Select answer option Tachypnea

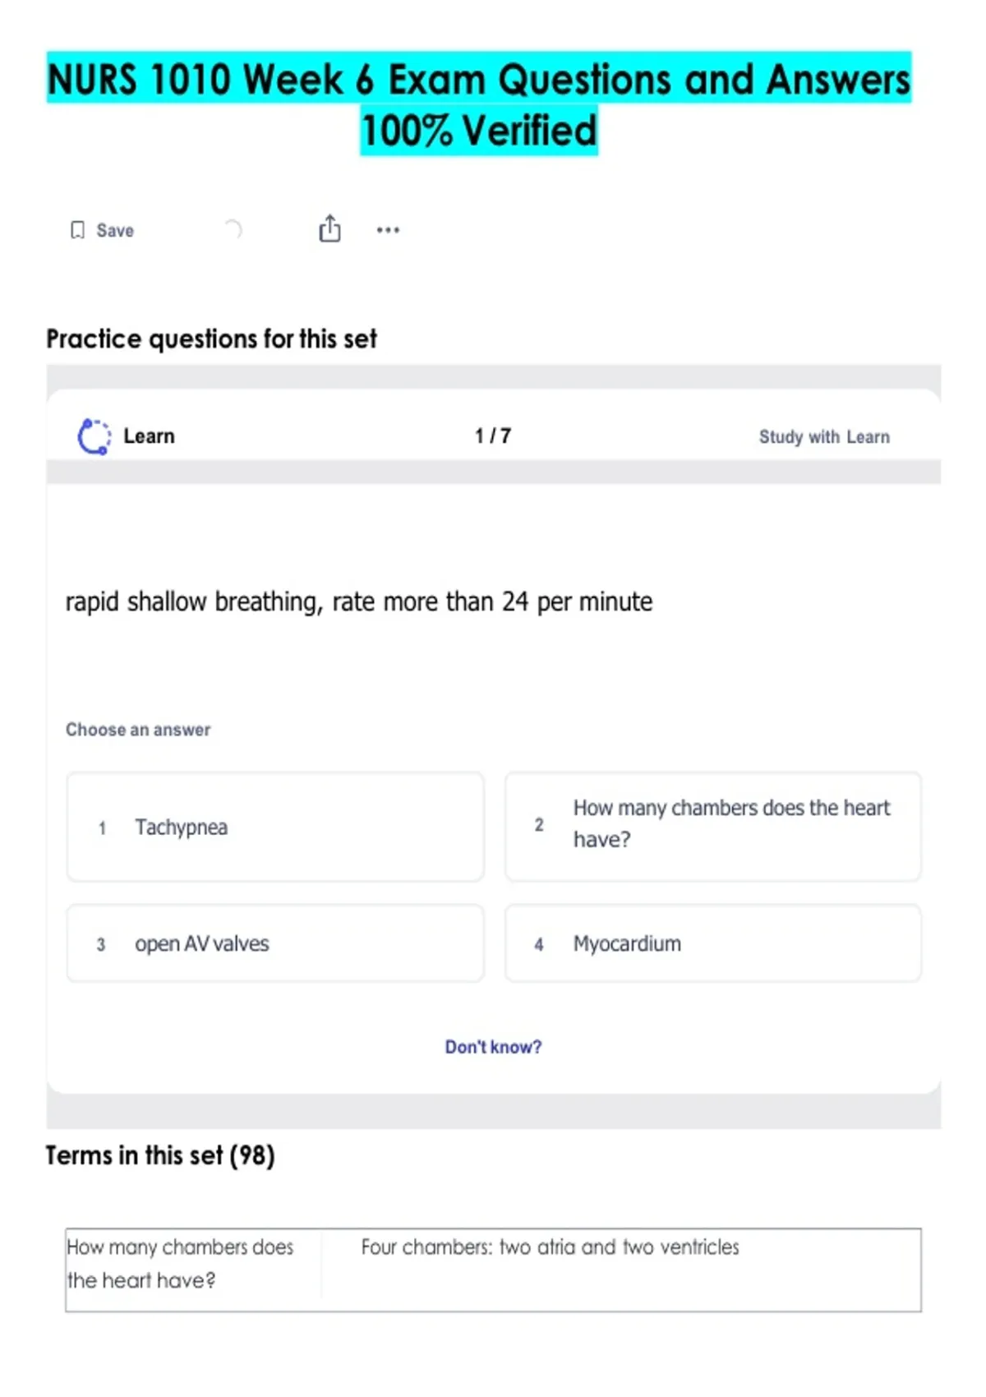[275, 827]
